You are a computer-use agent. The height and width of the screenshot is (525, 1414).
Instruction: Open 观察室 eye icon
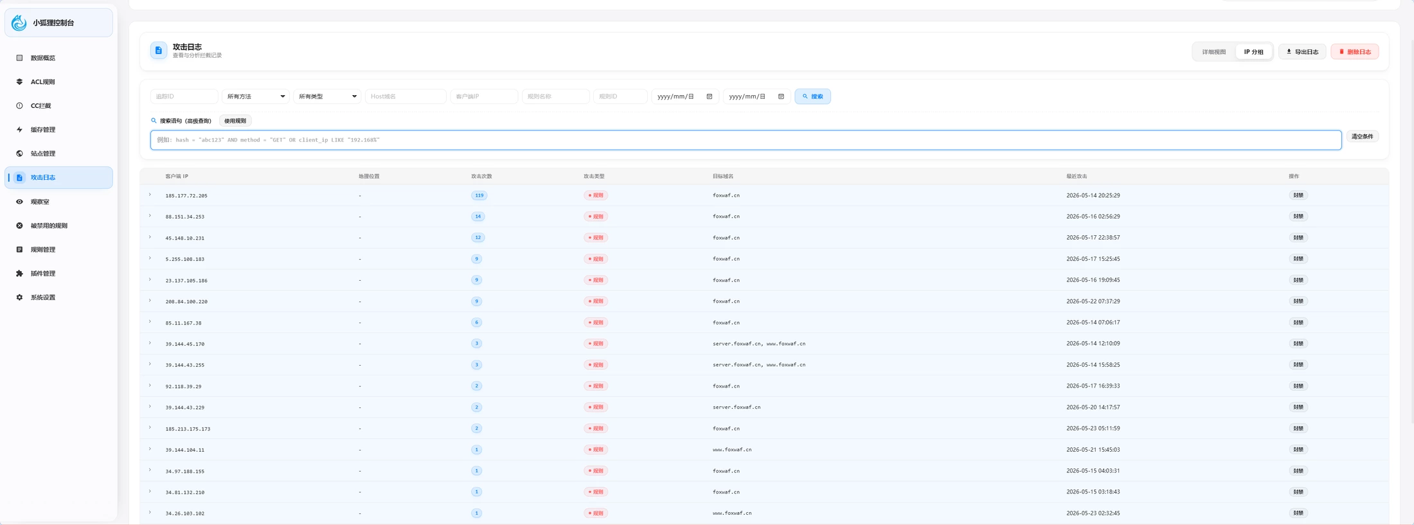(x=19, y=202)
